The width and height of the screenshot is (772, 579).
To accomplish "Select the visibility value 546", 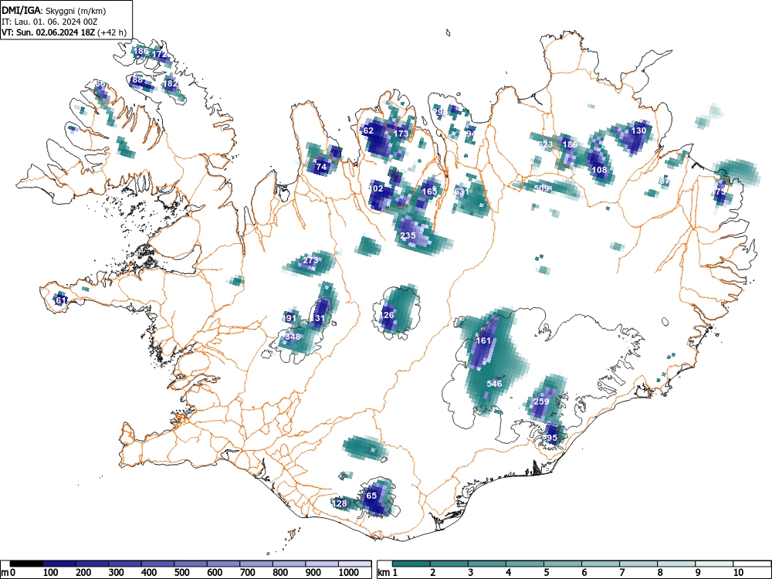I will coord(494,384).
